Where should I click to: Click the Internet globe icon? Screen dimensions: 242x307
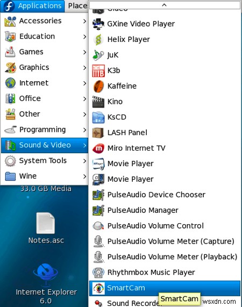[x=10, y=83]
